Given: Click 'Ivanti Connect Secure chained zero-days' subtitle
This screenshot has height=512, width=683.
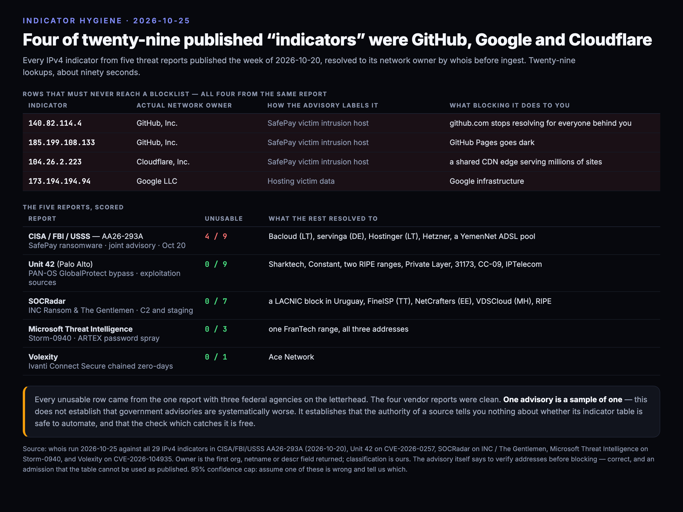Looking at the screenshot, I should click(101, 366).
